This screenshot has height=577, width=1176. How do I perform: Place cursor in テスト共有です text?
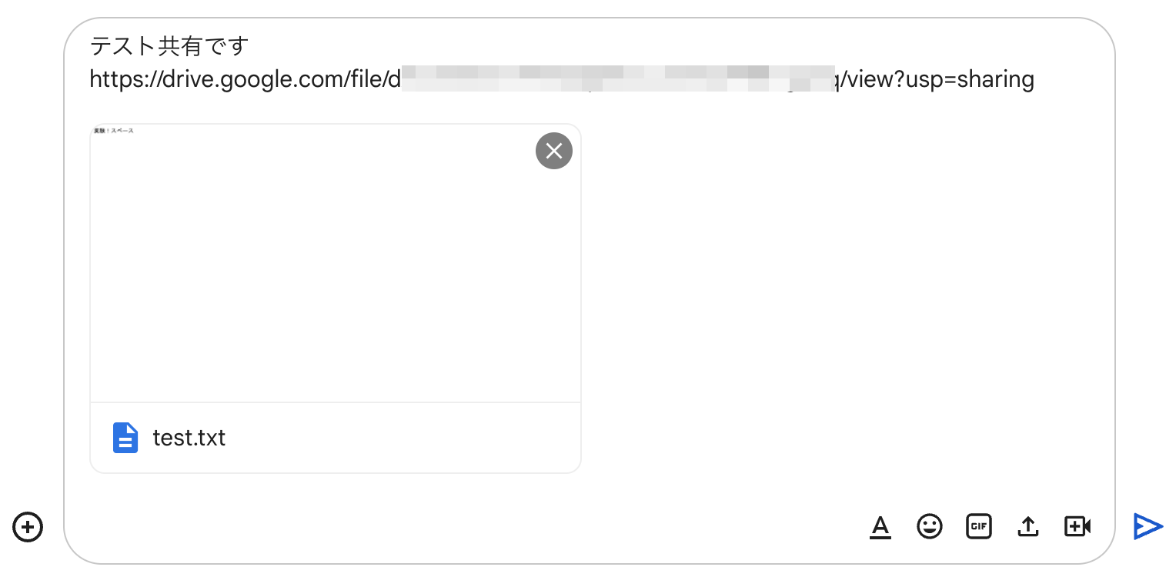click(x=169, y=47)
